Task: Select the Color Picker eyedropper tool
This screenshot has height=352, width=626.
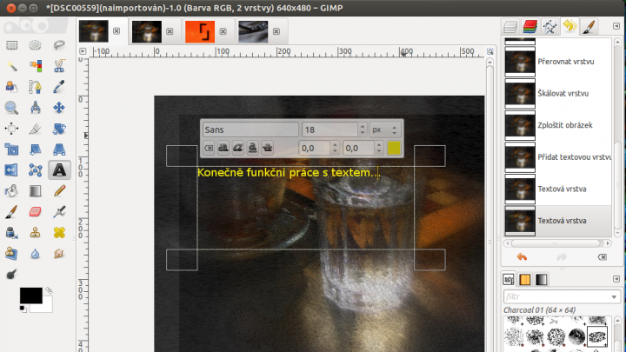Action: tap(59, 87)
